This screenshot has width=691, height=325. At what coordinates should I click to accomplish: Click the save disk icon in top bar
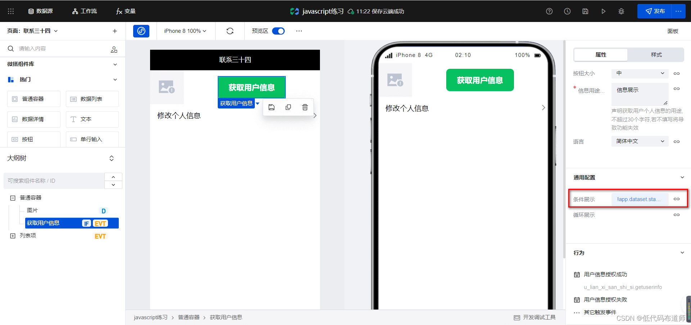585,11
